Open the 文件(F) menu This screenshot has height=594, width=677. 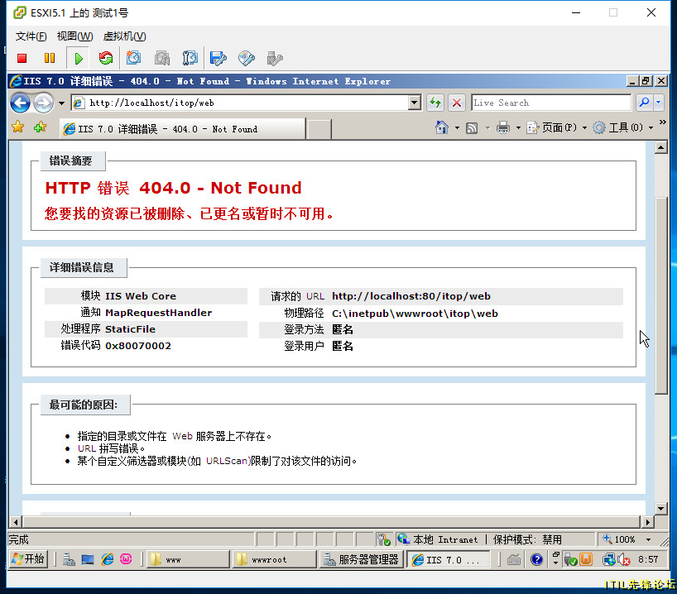[x=31, y=36]
